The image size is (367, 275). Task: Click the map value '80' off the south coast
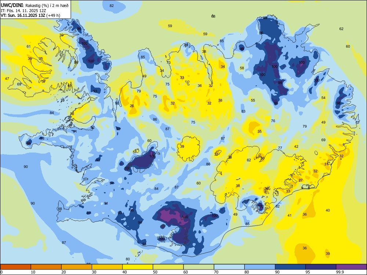point(128,259)
